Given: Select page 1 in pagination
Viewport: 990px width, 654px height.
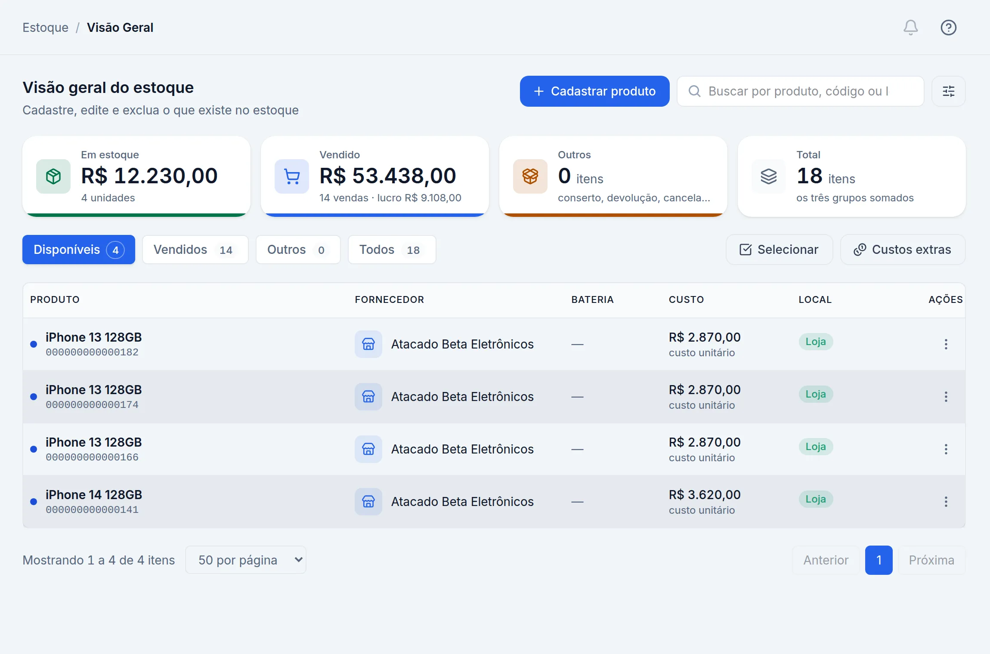Looking at the screenshot, I should 879,560.
